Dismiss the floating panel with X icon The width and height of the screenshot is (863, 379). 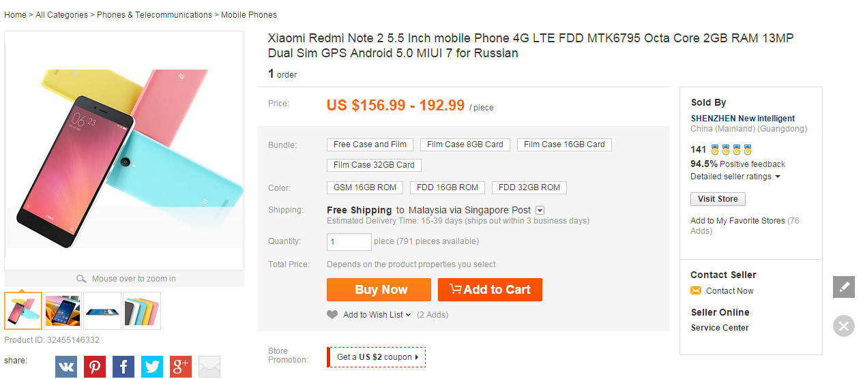(x=844, y=326)
